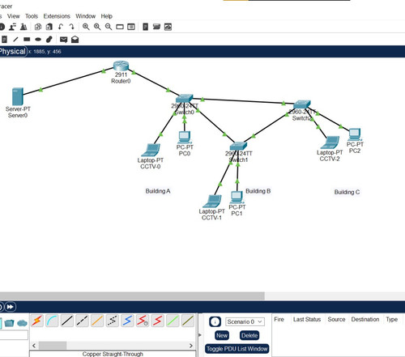405x357 pixels.
Task: Select the Server0 device on canvas
Action: coord(18,96)
